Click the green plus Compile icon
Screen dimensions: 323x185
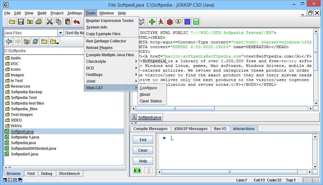pyautogui.click(x=152, y=22)
